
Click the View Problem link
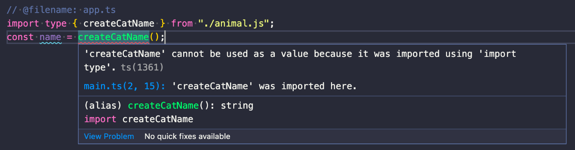tap(109, 136)
